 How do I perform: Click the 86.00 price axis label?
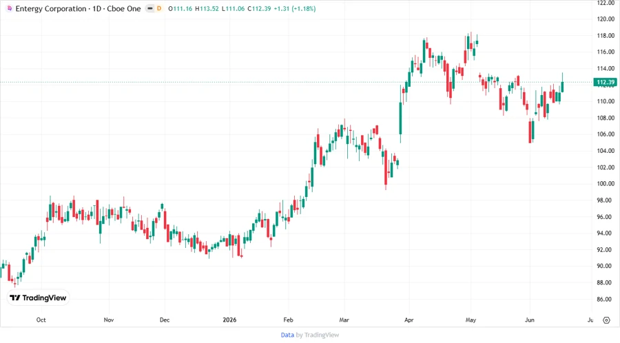(606, 299)
